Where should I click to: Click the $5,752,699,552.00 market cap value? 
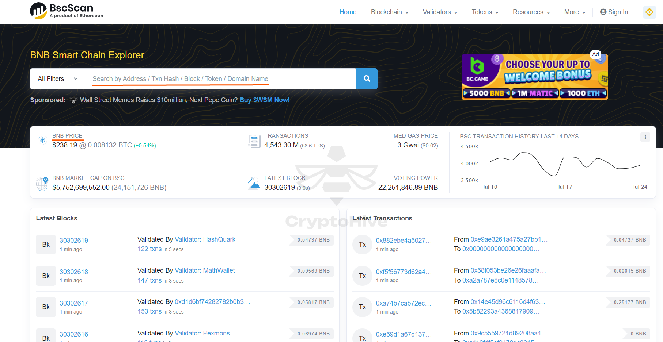[x=81, y=187]
